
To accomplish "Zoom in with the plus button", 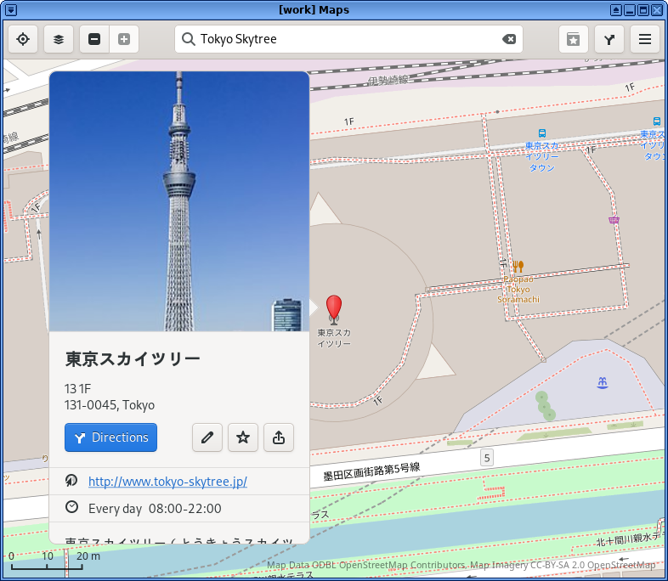I will [x=124, y=39].
